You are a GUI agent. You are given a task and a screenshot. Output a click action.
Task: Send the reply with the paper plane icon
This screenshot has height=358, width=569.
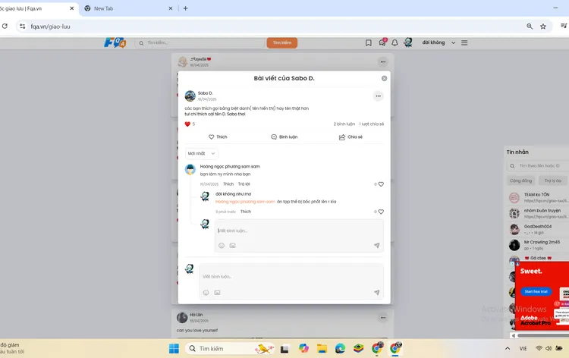point(376,246)
